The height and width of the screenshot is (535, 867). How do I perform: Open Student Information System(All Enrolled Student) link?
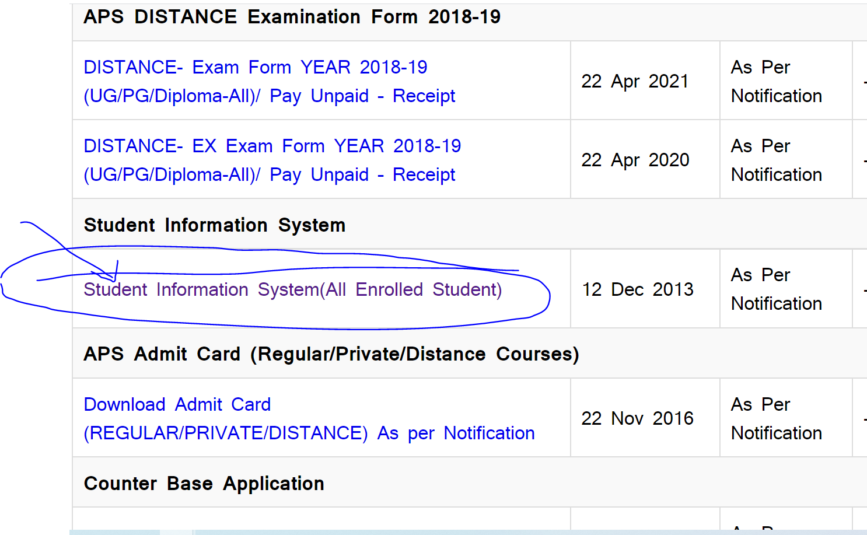(293, 289)
